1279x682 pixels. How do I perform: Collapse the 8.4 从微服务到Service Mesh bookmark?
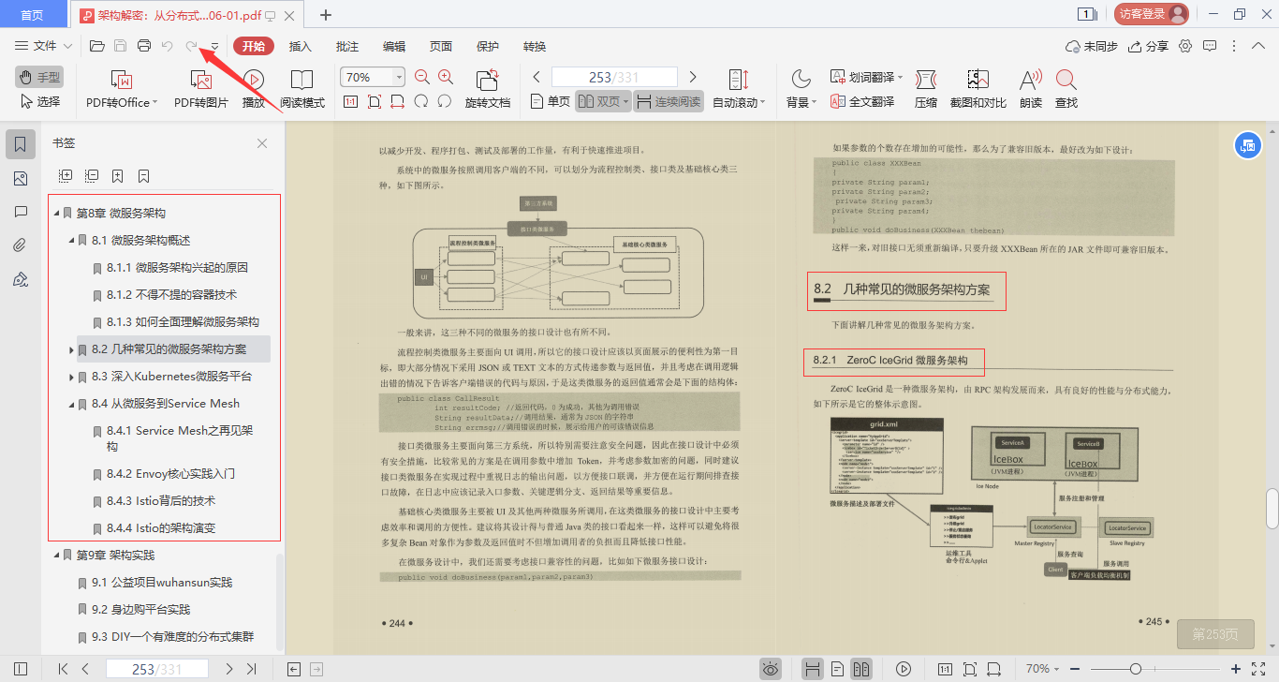tap(72, 404)
